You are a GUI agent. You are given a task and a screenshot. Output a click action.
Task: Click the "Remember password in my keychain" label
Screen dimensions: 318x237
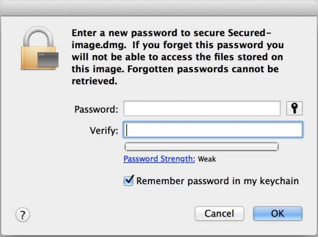(x=217, y=181)
